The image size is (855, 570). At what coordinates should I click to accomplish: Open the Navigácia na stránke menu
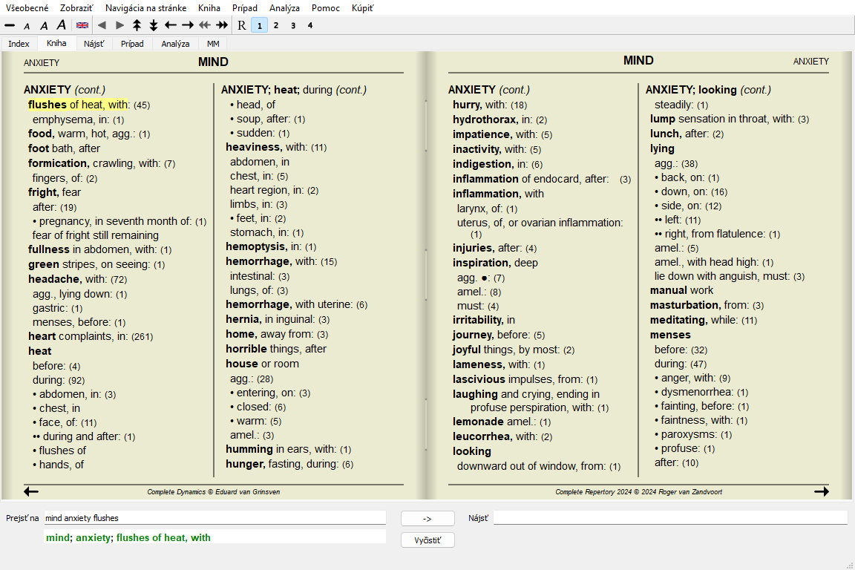[x=145, y=8]
